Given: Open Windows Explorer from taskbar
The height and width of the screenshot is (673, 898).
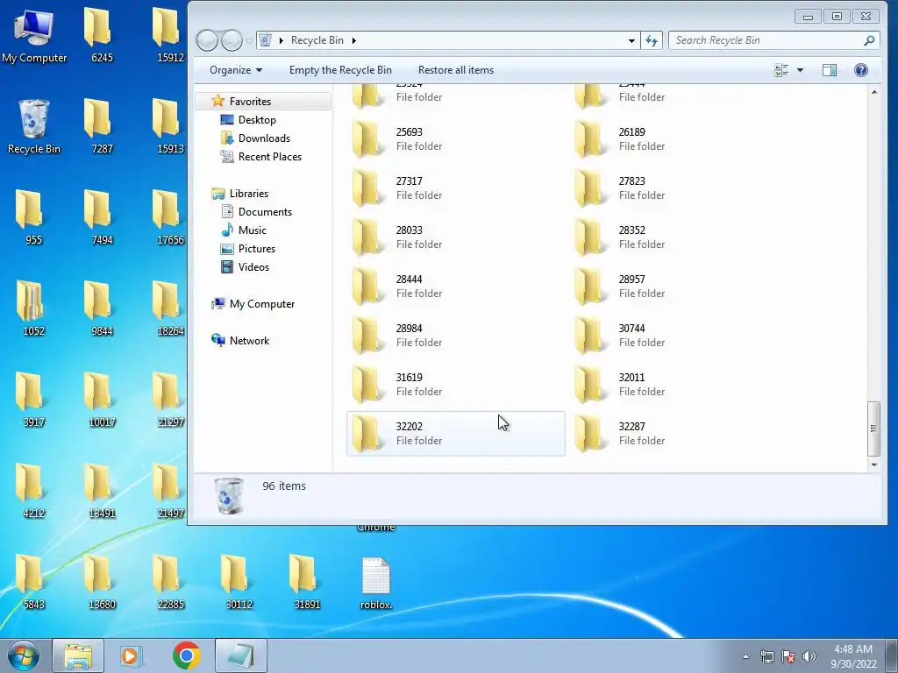Looking at the screenshot, I should tap(78, 655).
